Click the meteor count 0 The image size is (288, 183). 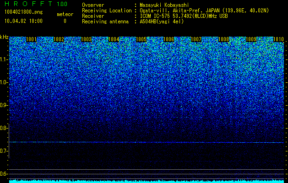(65, 21)
